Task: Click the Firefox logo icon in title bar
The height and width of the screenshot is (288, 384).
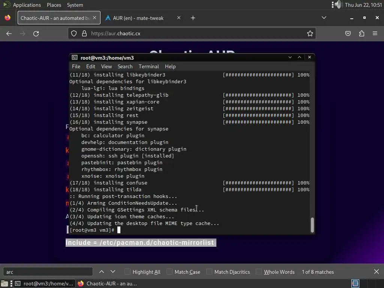Action: 7,18
